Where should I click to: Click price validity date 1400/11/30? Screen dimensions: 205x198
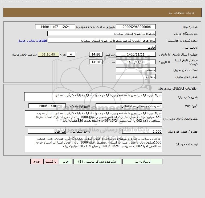[x=136, y=62]
